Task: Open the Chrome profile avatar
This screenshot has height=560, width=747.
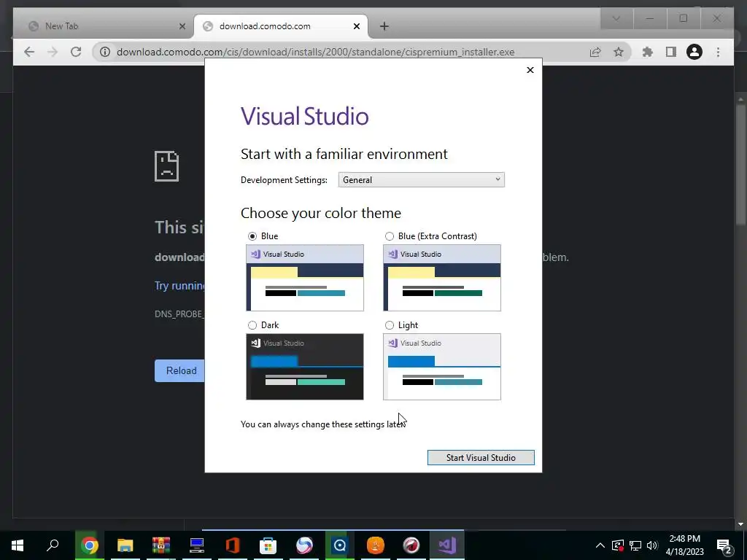Action: tap(694, 52)
